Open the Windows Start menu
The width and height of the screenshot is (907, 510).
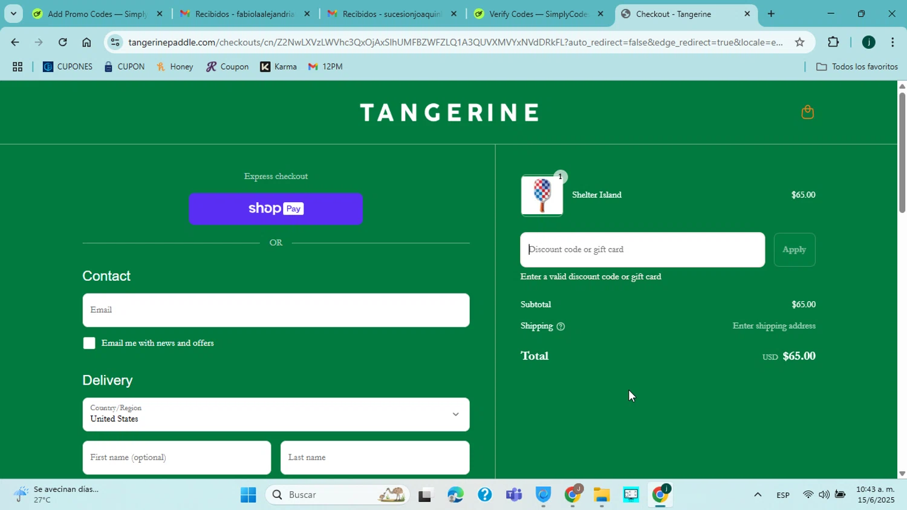coord(248,495)
